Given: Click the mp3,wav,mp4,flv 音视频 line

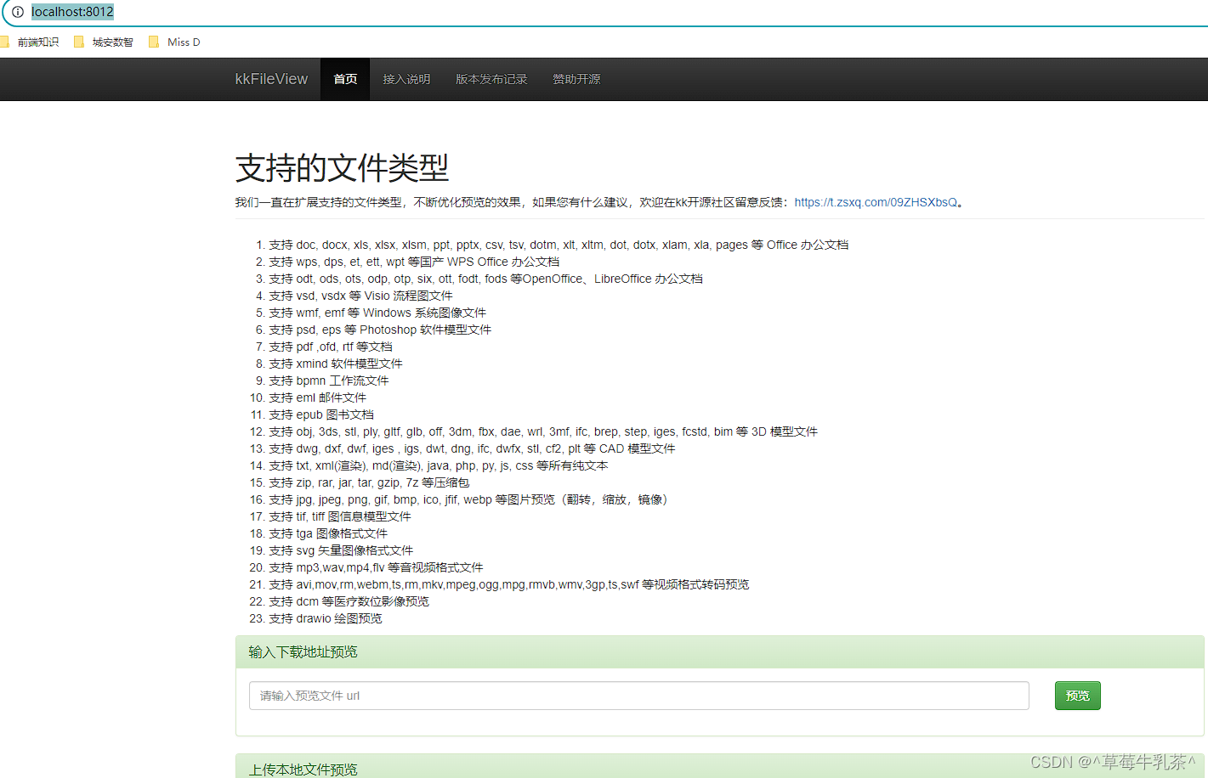Looking at the screenshot, I should (x=376, y=567).
